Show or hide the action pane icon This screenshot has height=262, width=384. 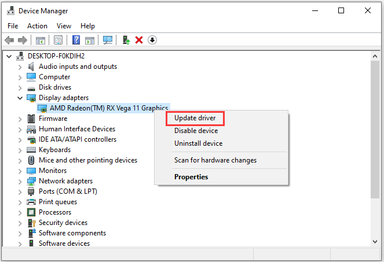point(90,40)
